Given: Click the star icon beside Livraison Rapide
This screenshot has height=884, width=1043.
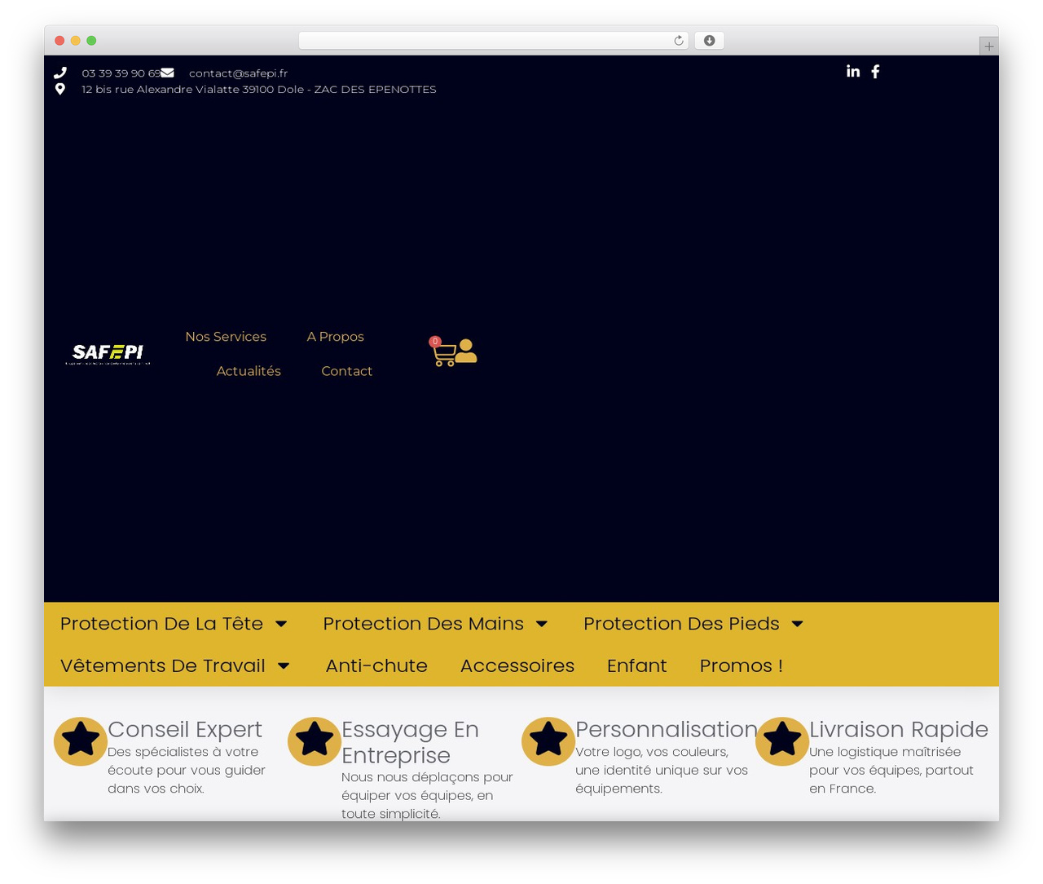Looking at the screenshot, I should coord(782,741).
